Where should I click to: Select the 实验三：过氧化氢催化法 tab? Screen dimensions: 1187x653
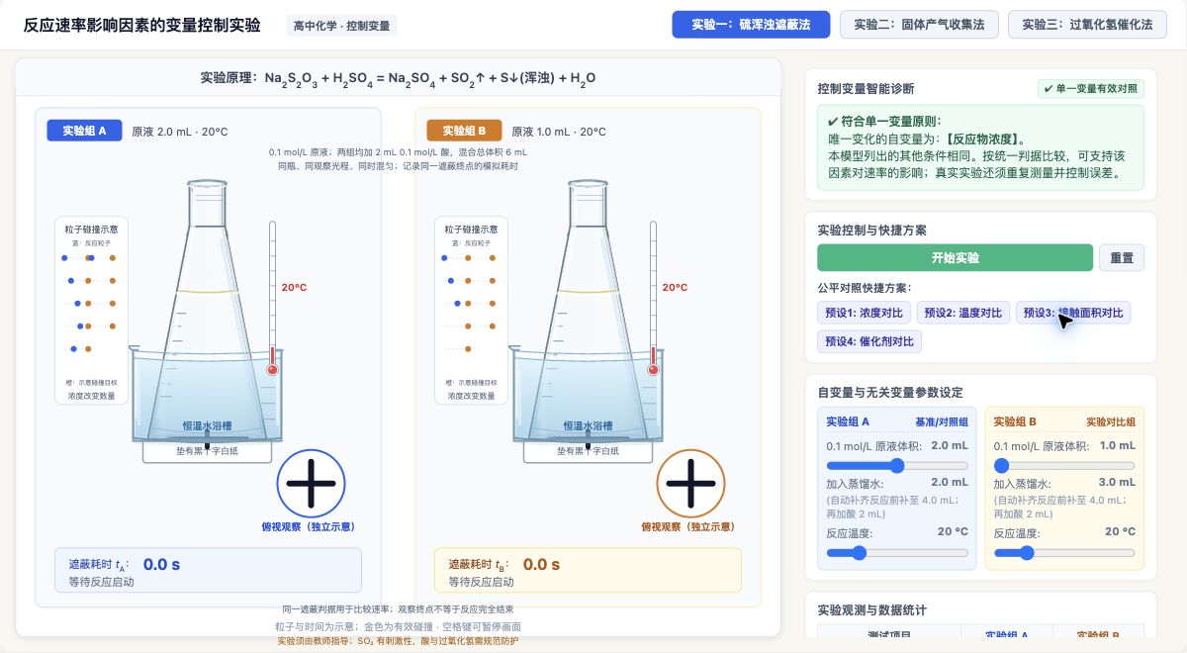tap(1087, 25)
